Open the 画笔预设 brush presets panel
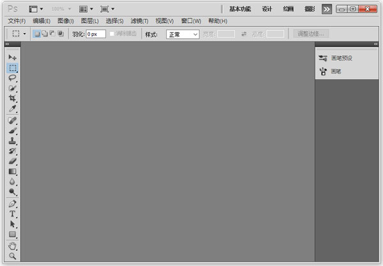 pos(341,58)
